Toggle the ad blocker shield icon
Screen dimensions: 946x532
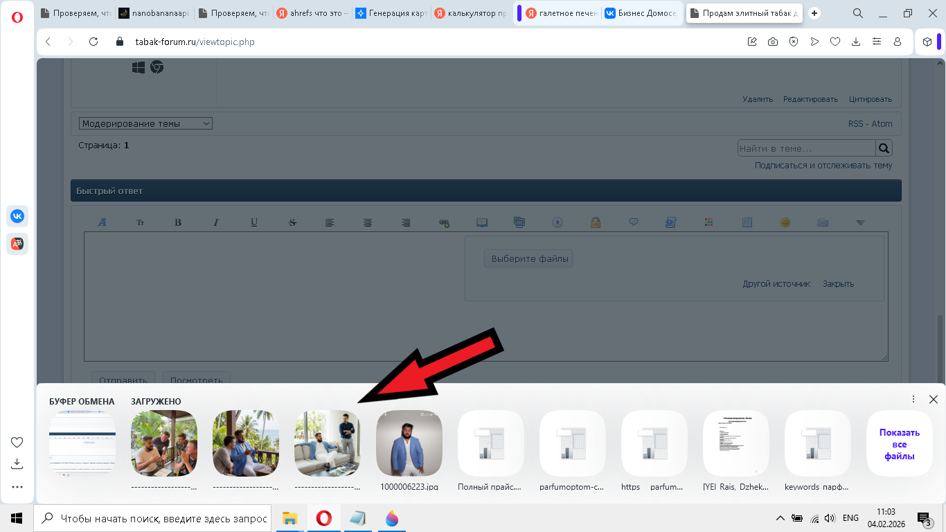(794, 42)
